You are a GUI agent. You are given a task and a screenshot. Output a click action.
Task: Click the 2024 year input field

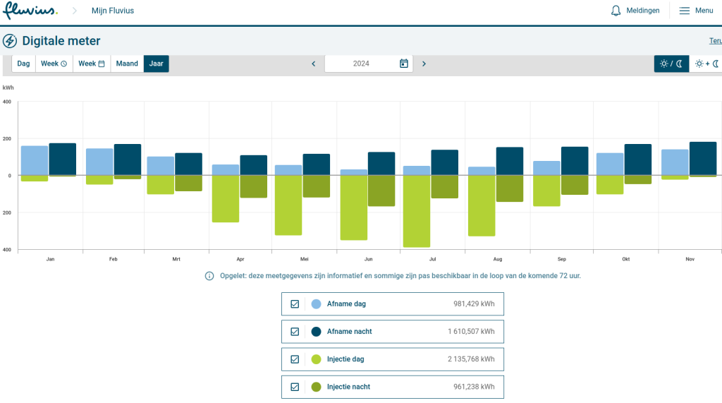[361, 64]
